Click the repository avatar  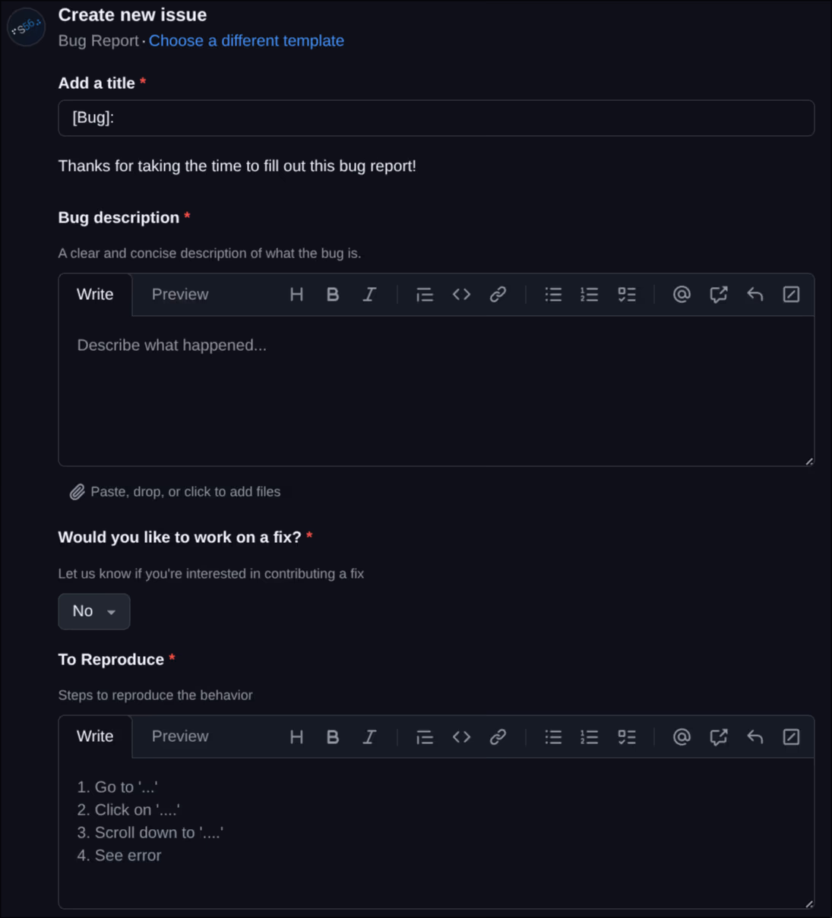pos(26,27)
